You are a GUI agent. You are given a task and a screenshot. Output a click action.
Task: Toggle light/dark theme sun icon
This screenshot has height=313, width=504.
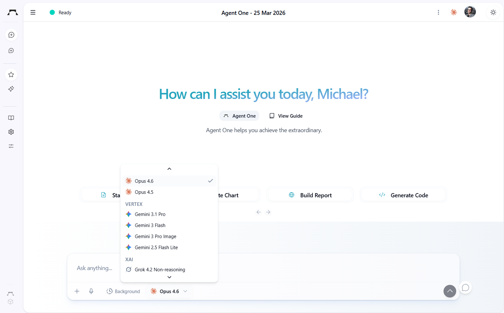(493, 12)
